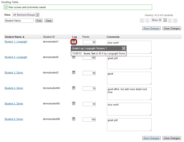Open grade log icon for Student 1 Longsight
The height and width of the screenshot is (142, 184).
[x=74, y=42]
